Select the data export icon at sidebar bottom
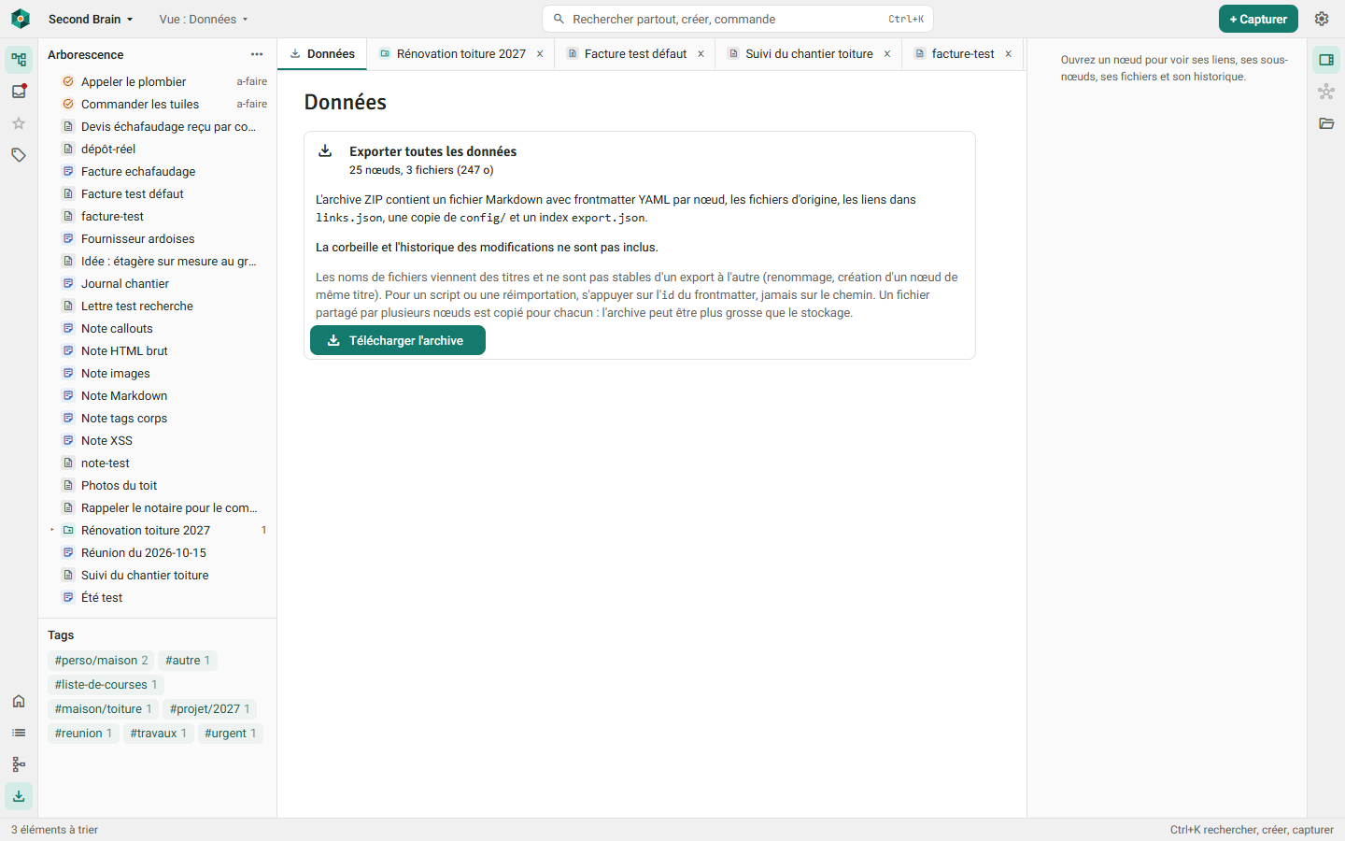Image resolution: width=1345 pixels, height=841 pixels. click(x=19, y=796)
